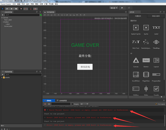Pick the PageView widget
The image size is (166, 130).
coord(146,77)
